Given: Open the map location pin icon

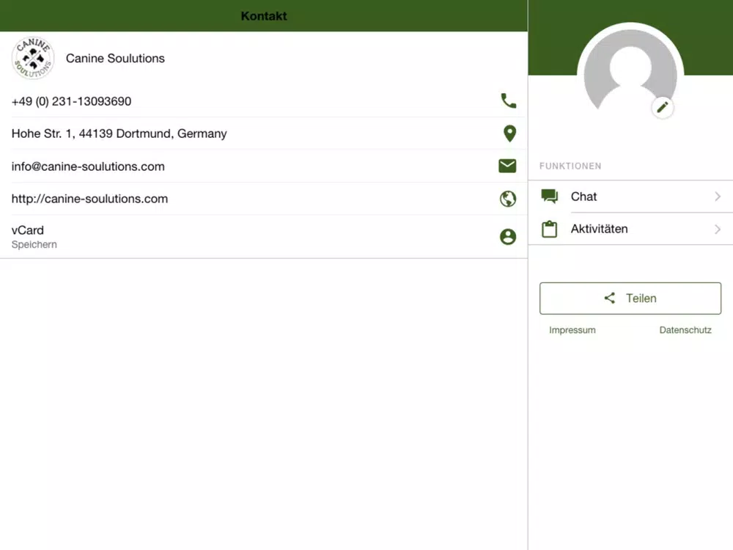Looking at the screenshot, I should tap(509, 133).
